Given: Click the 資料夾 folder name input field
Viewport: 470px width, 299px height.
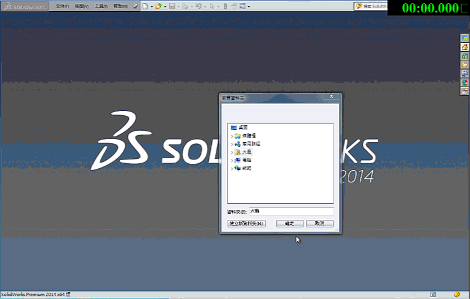Looking at the screenshot, I should coord(291,211).
